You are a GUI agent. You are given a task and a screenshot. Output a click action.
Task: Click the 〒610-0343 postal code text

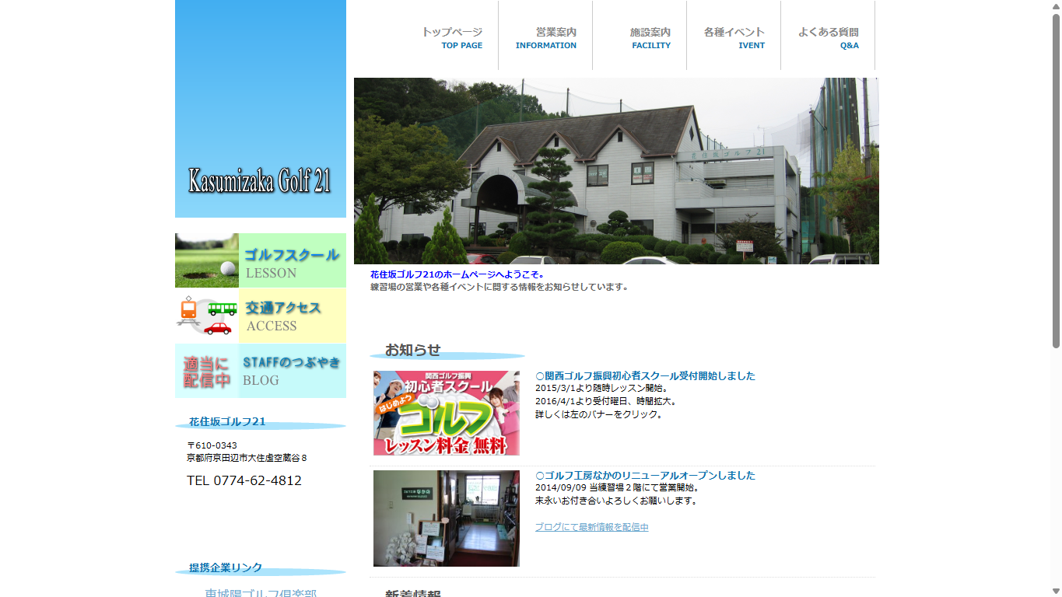(x=212, y=445)
